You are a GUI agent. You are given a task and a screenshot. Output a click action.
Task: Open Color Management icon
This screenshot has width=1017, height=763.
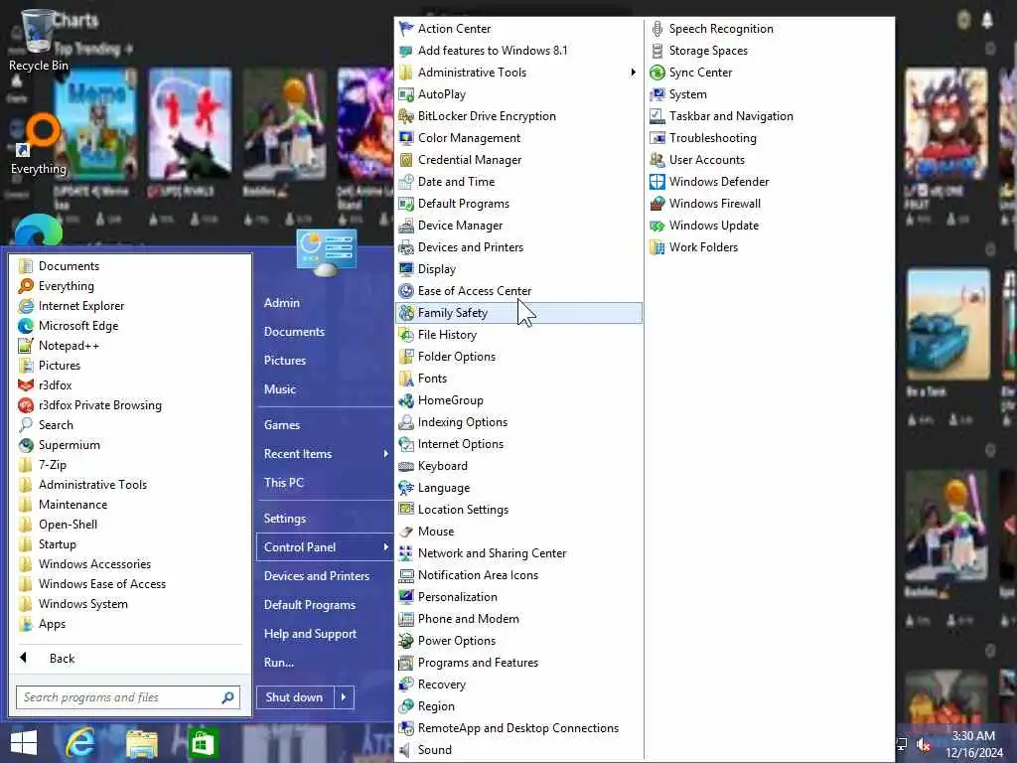[x=406, y=137]
